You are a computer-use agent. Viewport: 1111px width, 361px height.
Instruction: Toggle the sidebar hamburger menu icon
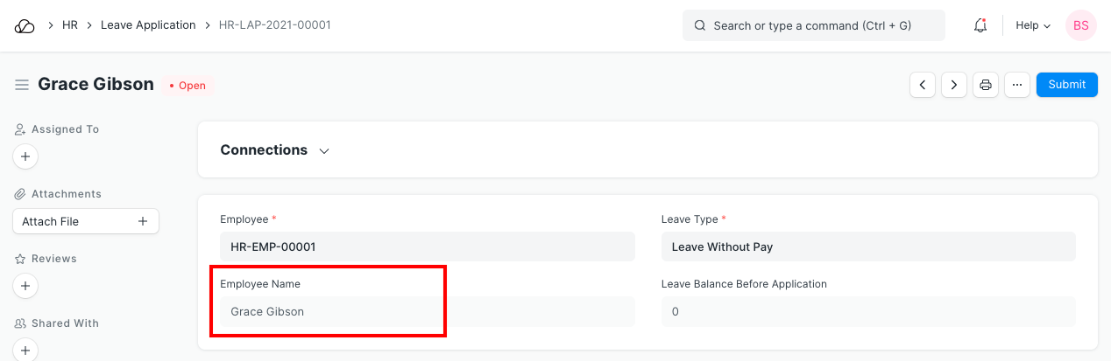(x=22, y=85)
